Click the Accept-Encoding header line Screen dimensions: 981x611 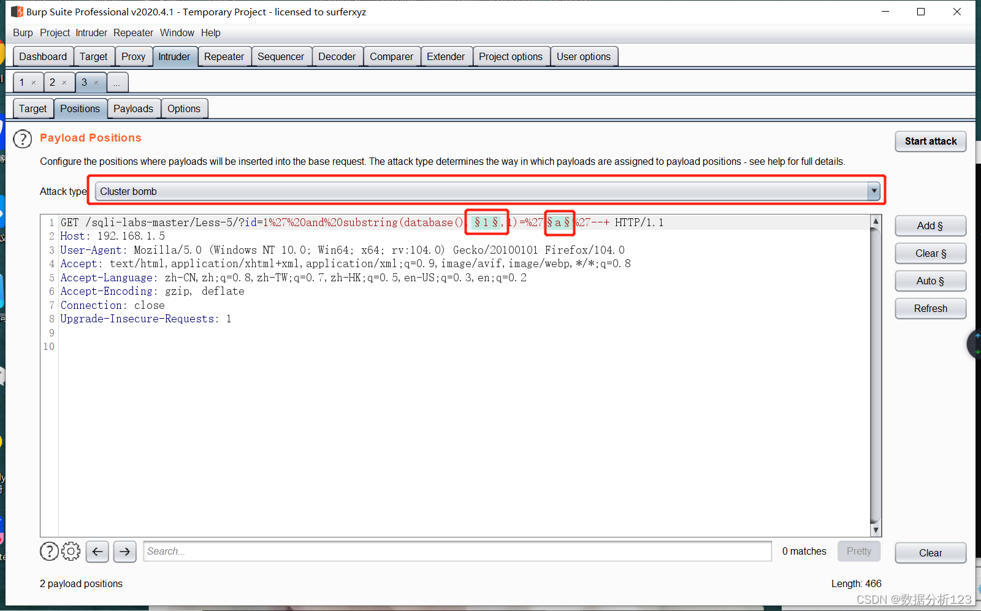(x=153, y=291)
